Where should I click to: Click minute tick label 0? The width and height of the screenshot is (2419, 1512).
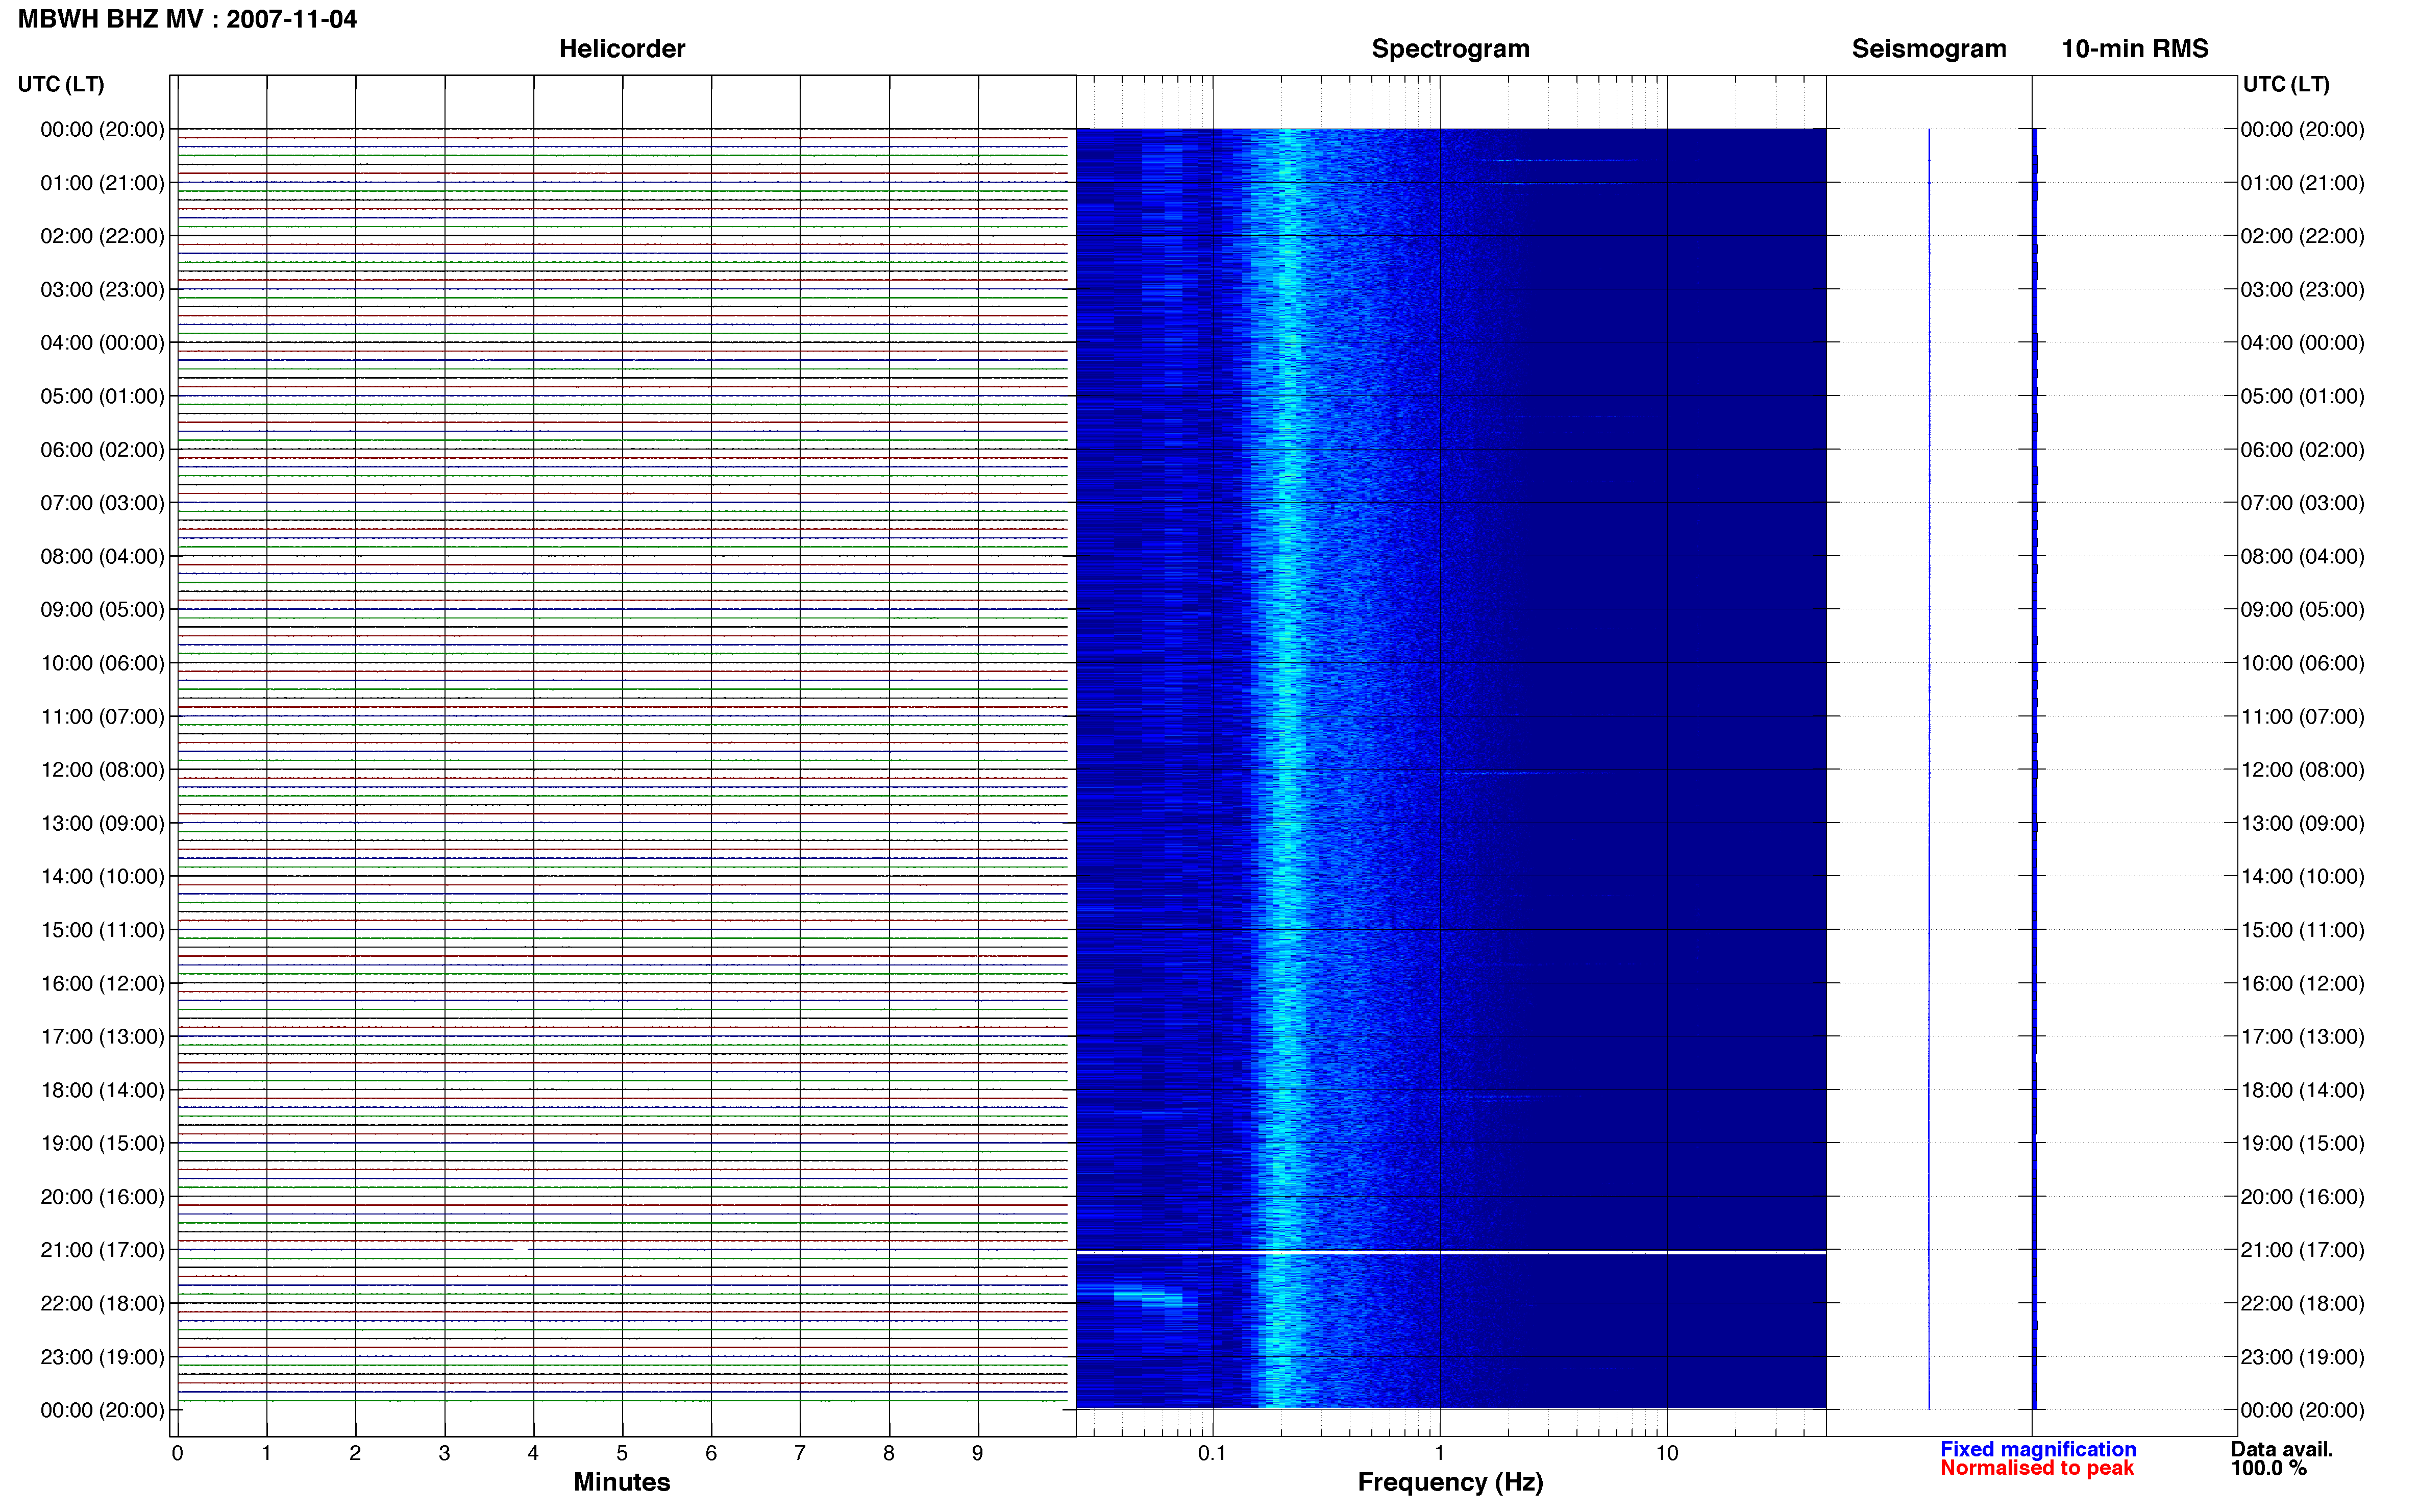pos(177,1453)
